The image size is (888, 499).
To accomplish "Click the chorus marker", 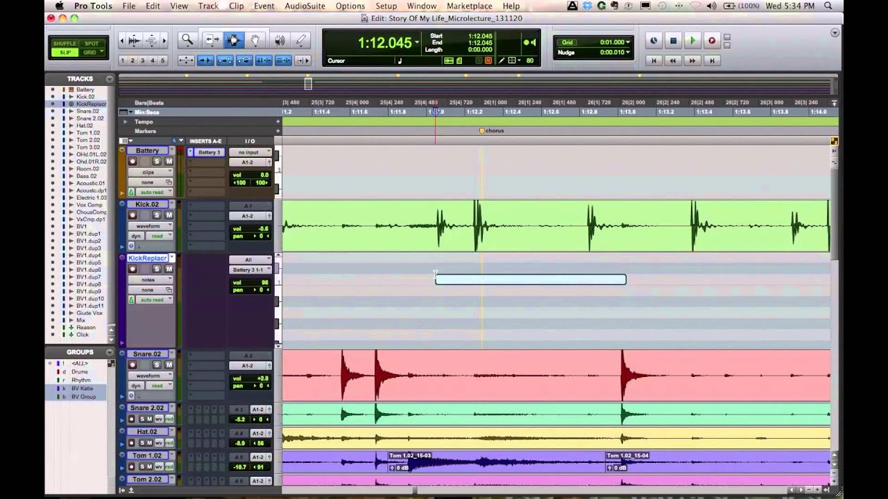I will coord(481,131).
